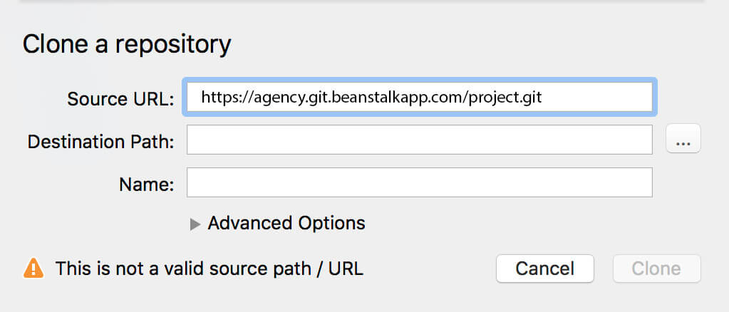Cancel the clone repository dialog
729x312 pixels.
click(545, 269)
